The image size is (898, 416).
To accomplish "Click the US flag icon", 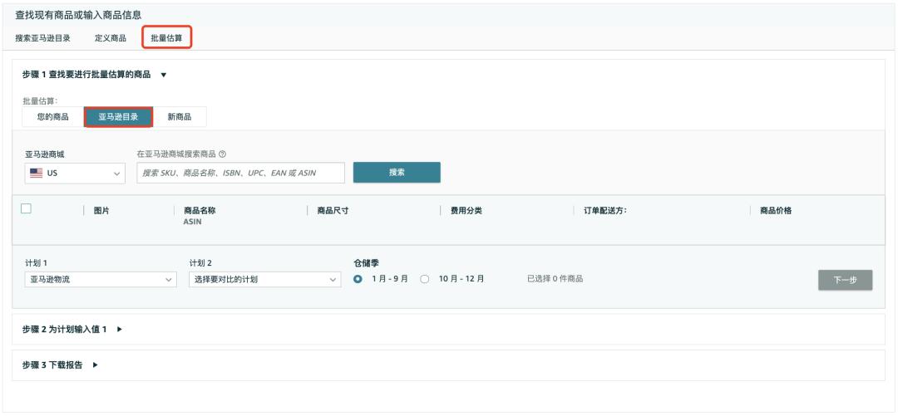I will [x=37, y=173].
